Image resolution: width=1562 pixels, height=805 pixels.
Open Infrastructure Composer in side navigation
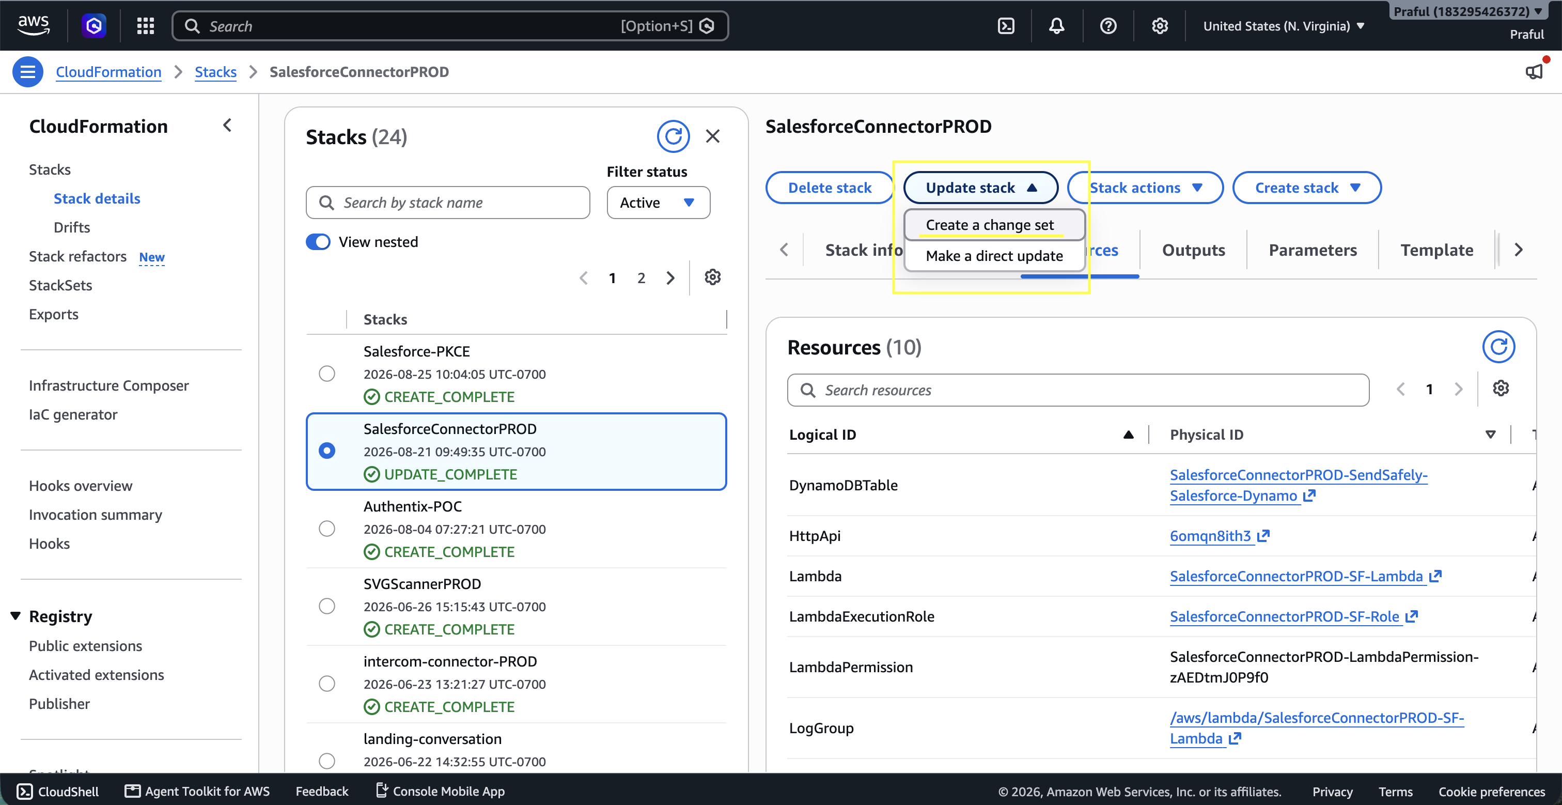pyautogui.click(x=108, y=386)
